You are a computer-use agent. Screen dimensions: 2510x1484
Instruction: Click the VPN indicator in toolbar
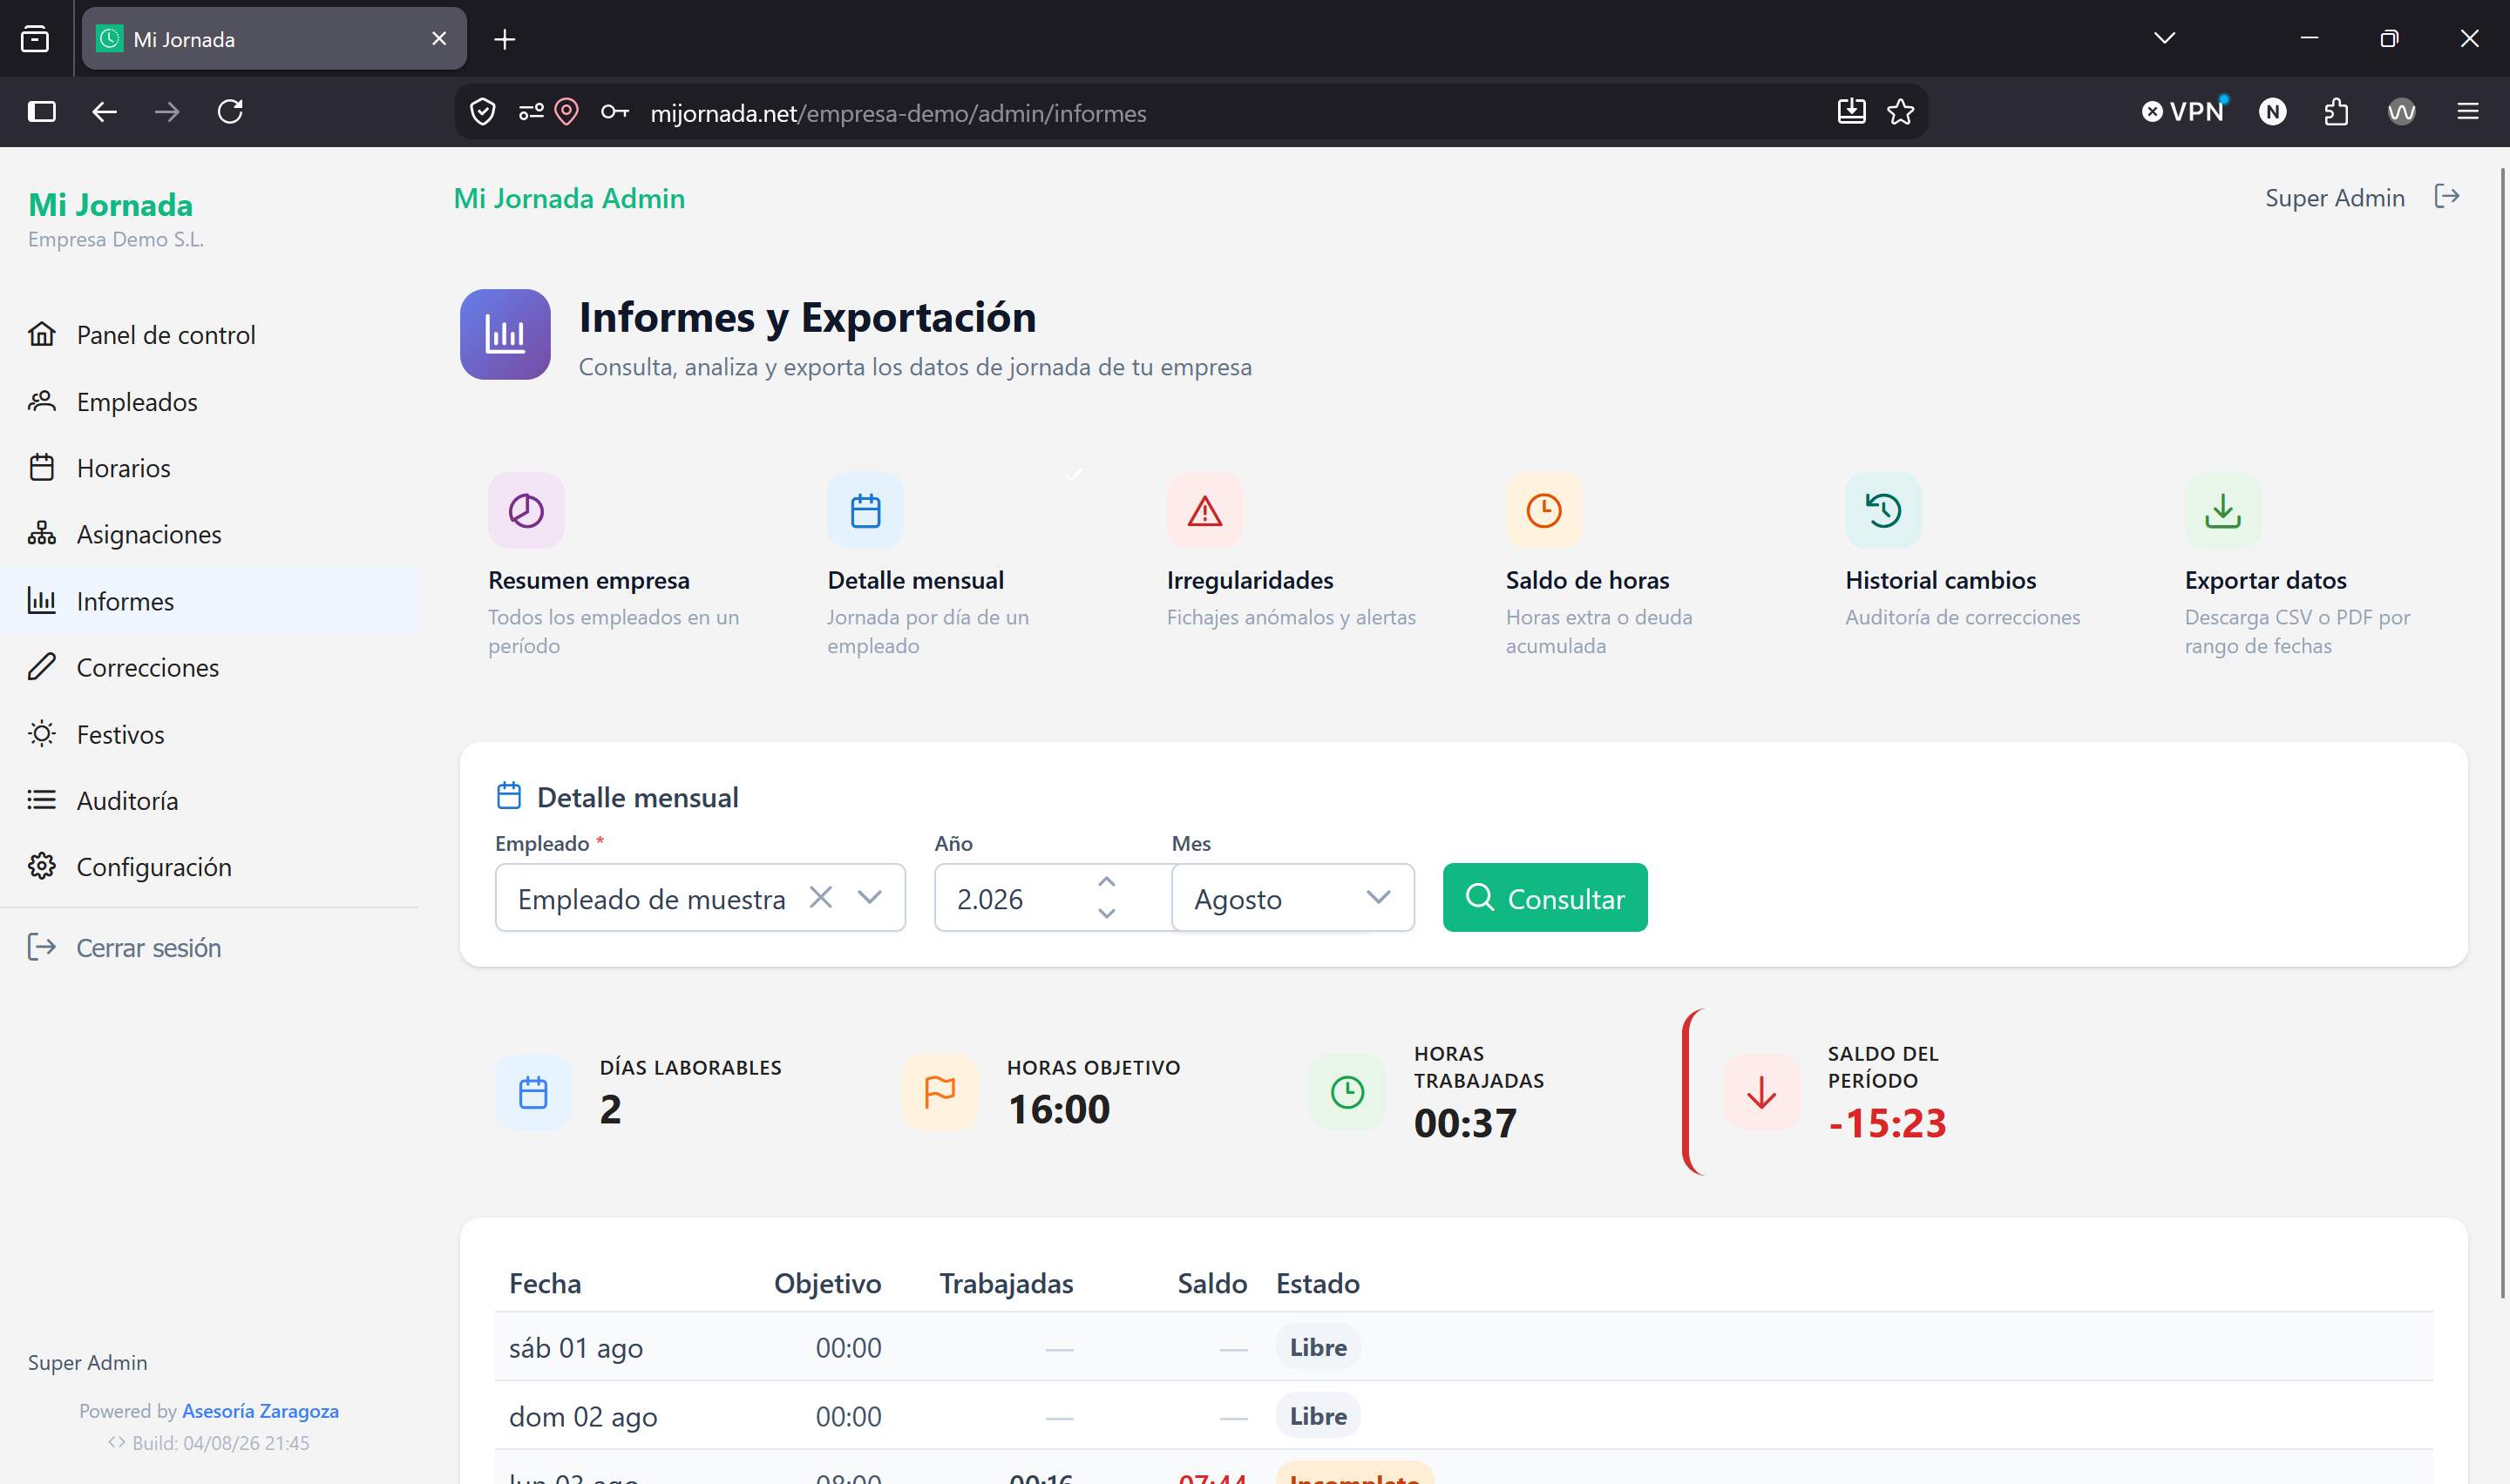point(2184,111)
